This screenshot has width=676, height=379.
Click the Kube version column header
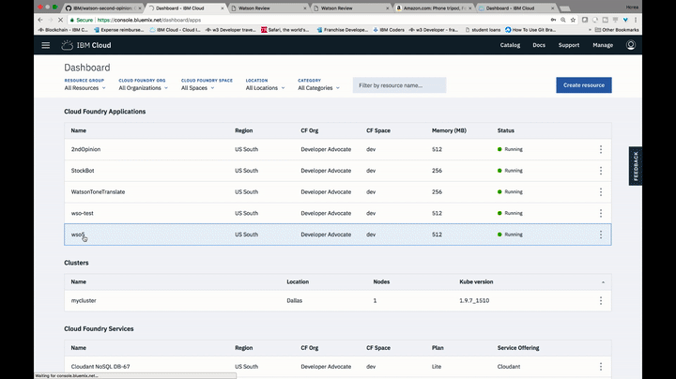[476, 282]
